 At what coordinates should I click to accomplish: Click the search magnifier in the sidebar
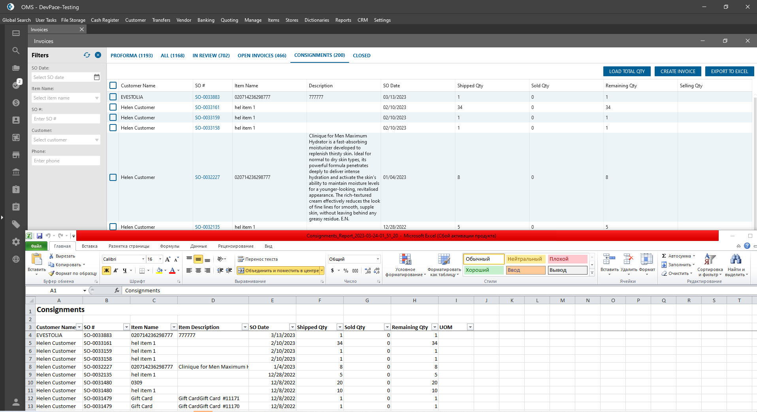tap(16, 51)
